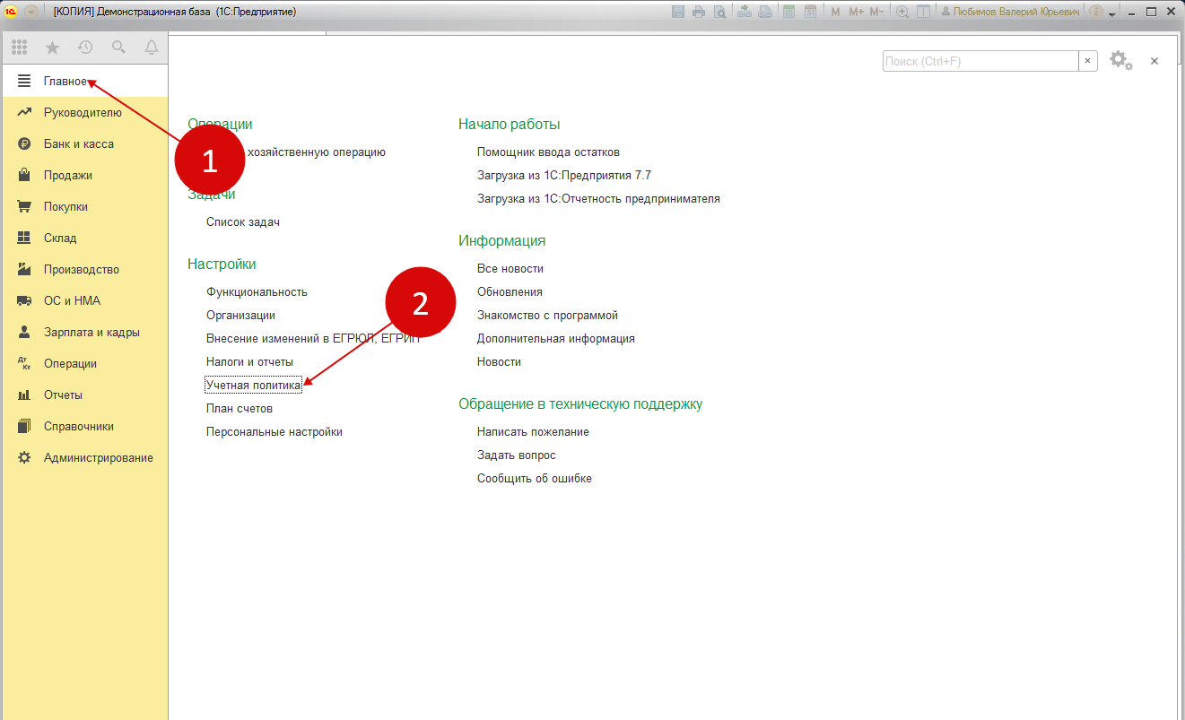The width and height of the screenshot is (1185, 720).
Task: Expand the dropdown arrow next to info icon
Action: point(1112,13)
